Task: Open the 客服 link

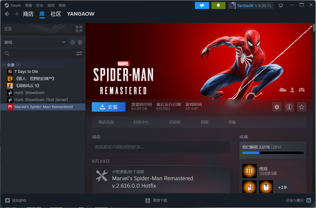Action: pos(232,122)
